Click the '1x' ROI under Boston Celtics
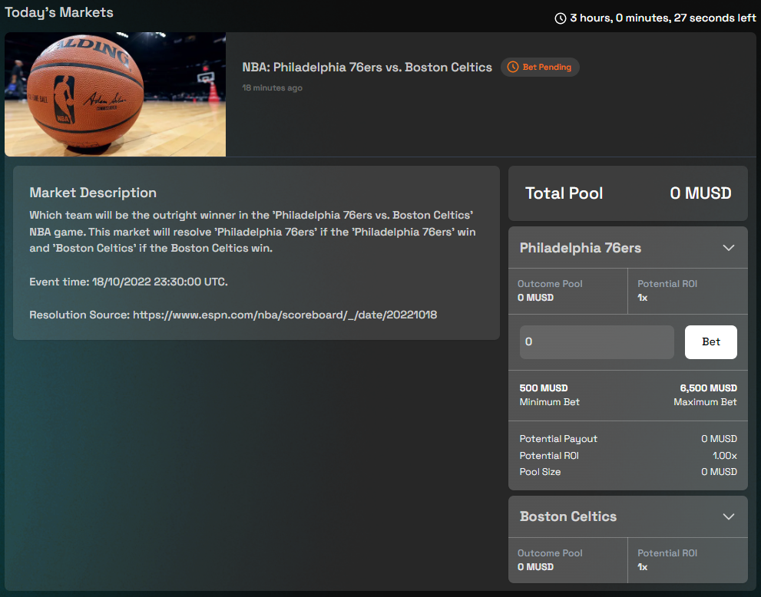Image resolution: width=761 pixels, height=597 pixels. click(x=643, y=567)
